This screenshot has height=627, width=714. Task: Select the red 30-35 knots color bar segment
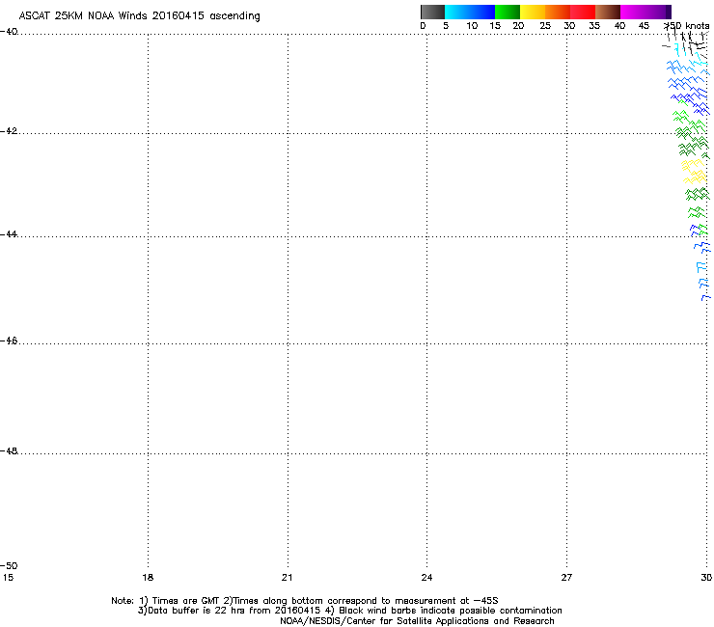(x=583, y=12)
